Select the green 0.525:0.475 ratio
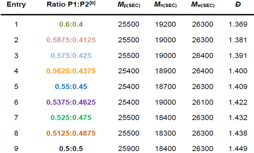Viewport: 254px width, 153px height. pyautogui.click(x=71, y=118)
